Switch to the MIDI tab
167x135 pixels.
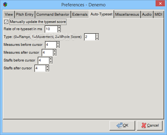click(x=158, y=14)
